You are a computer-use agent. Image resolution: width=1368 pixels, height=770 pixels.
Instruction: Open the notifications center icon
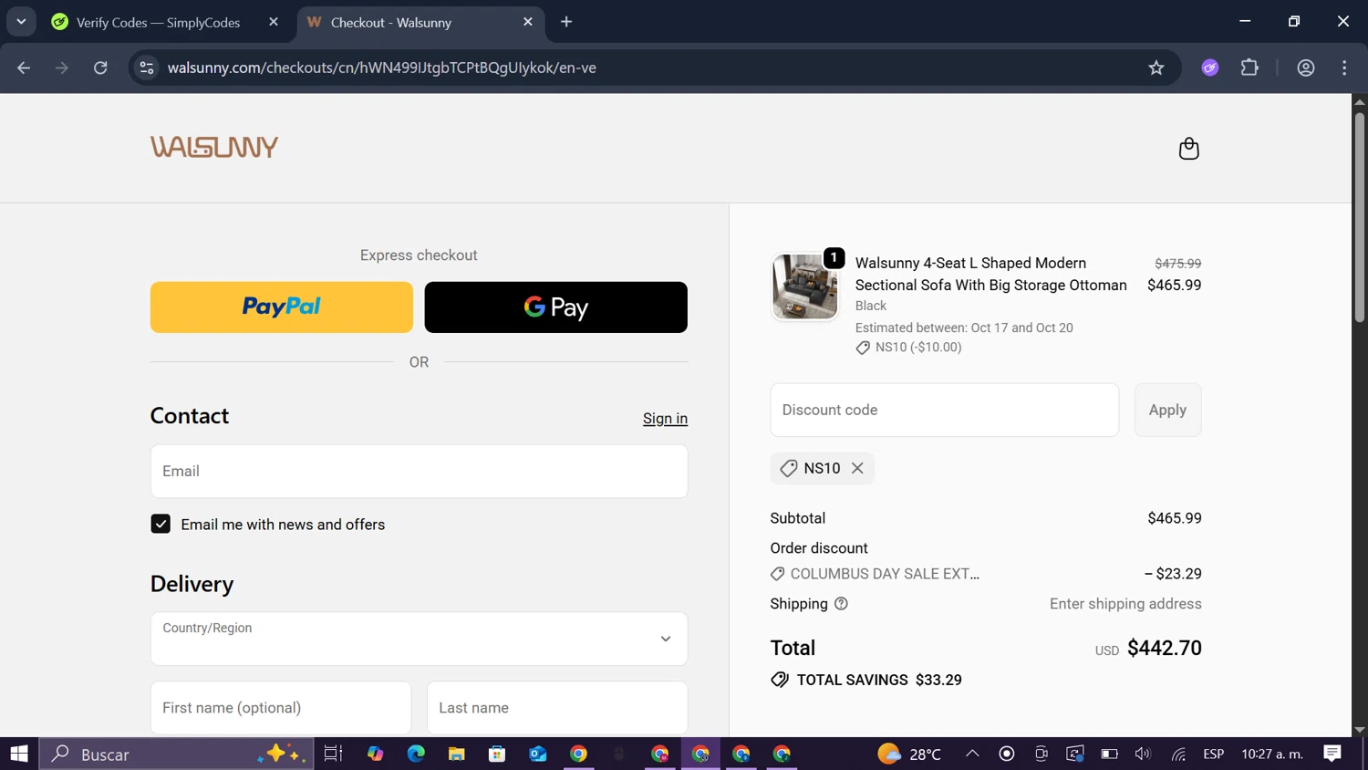click(1332, 754)
